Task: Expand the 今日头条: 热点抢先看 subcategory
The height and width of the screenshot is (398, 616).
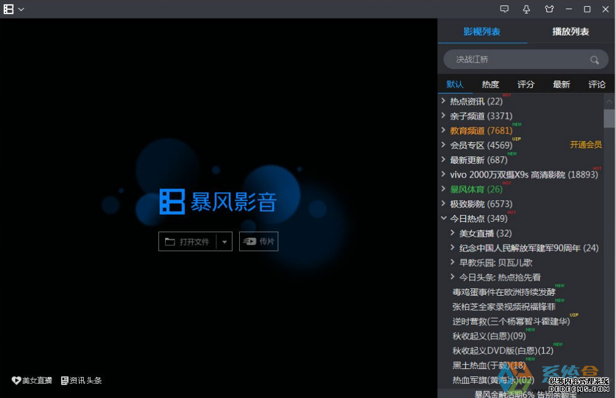Action: (452, 277)
